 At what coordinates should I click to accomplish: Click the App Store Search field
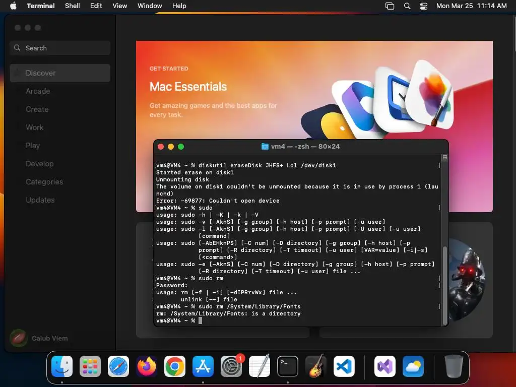60,48
